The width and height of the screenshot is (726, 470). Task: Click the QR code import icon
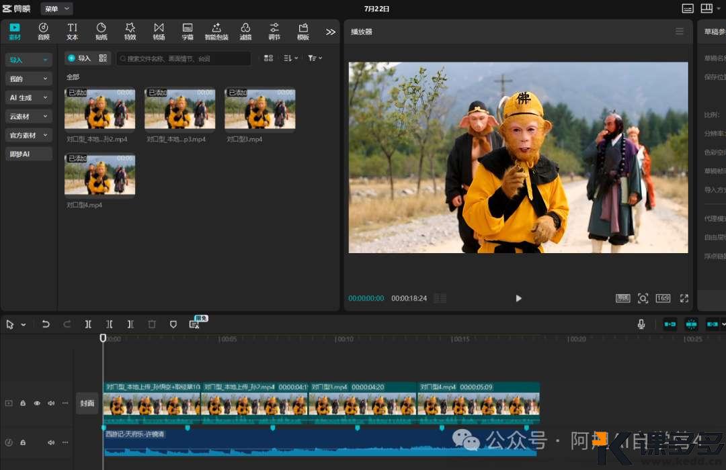coord(103,58)
